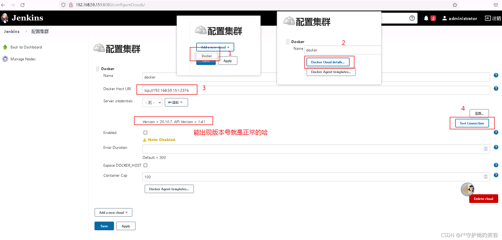Click 配置集群 breadcrumb item
This screenshot has width=502, height=240.
point(40,31)
